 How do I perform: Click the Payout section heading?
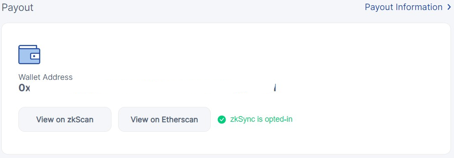[x=17, y=7]
